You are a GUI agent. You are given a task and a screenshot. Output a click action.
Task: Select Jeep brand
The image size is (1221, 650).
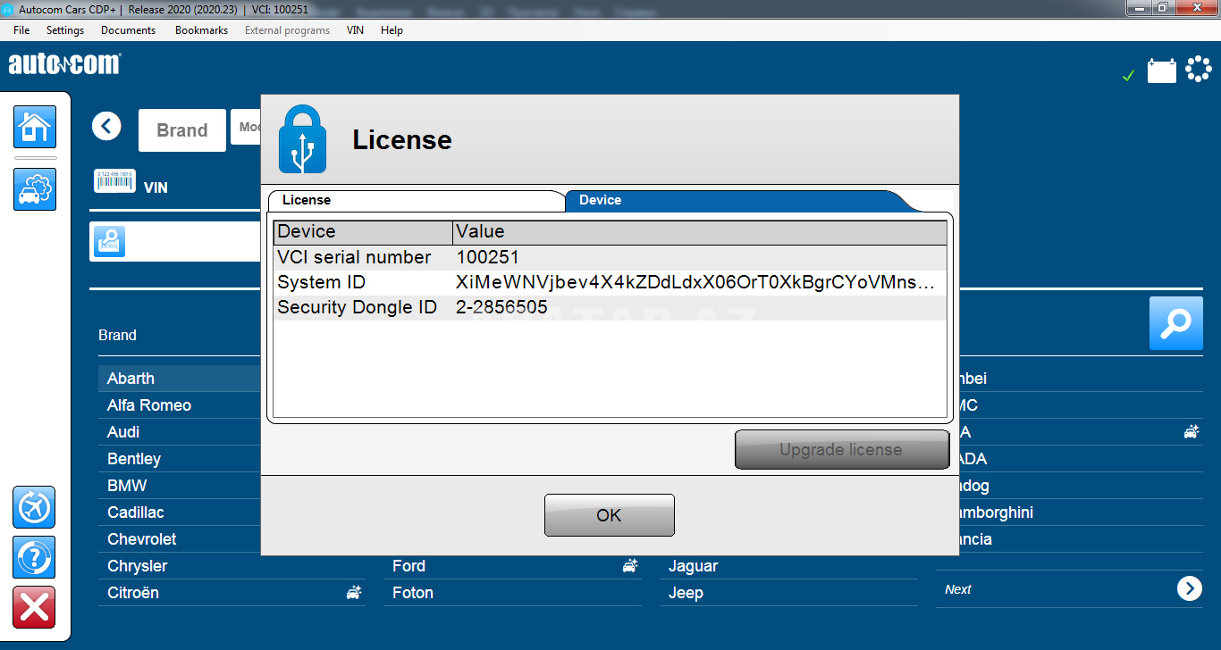pyautogui.click(x=686, y=593)
